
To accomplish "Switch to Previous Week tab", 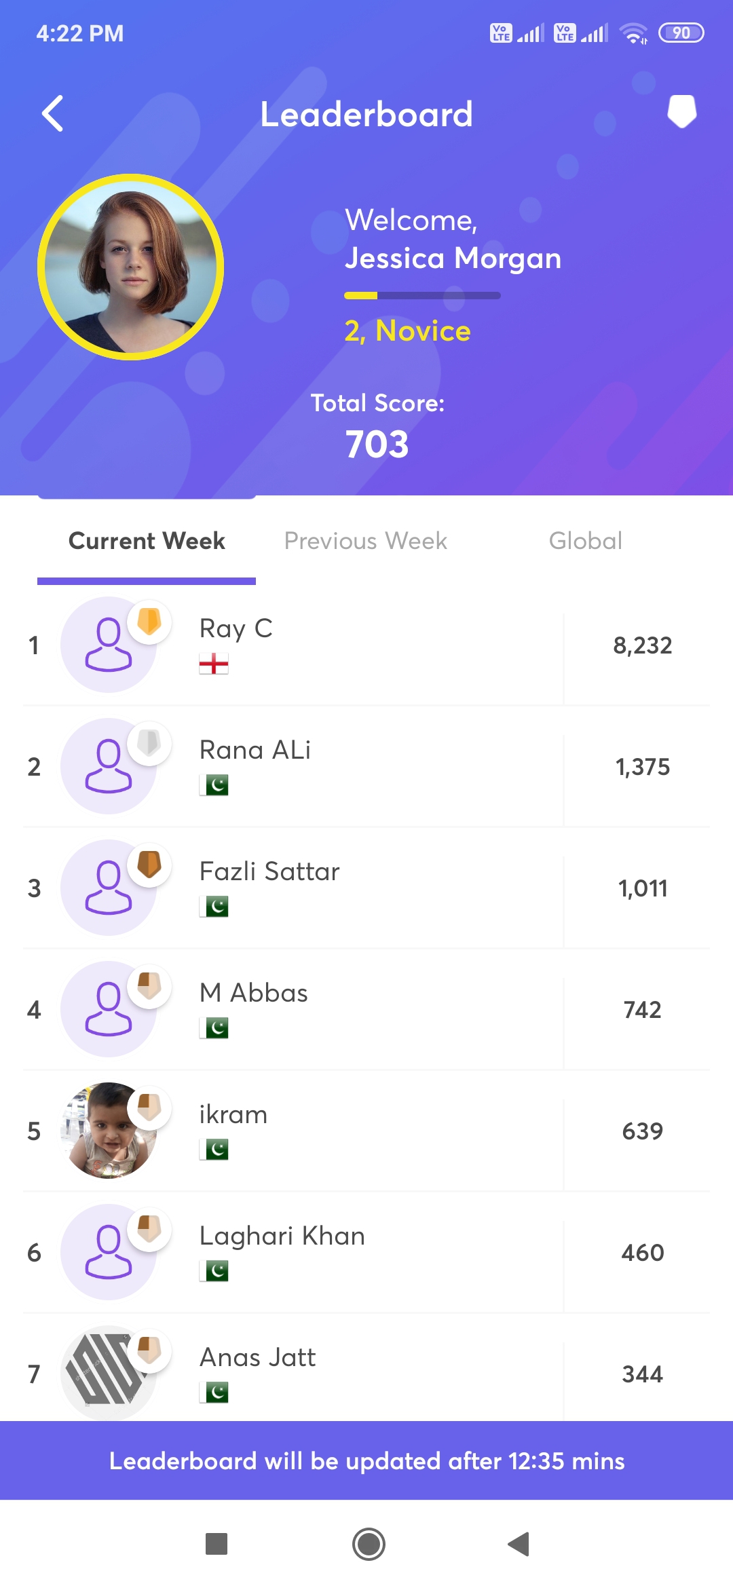I will [366, 541].
